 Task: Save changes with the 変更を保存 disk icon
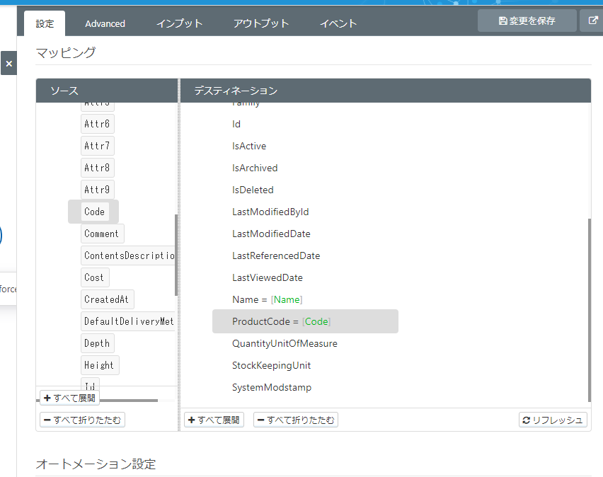[527, 21]
